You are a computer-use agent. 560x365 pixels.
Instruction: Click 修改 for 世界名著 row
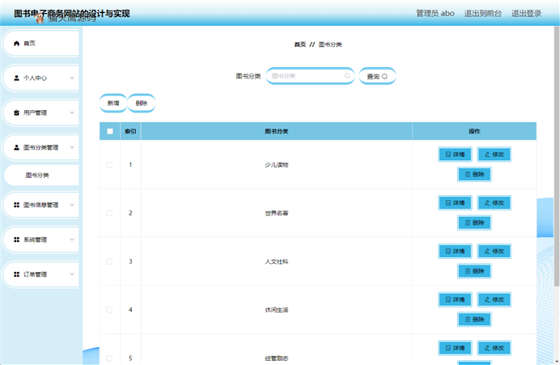pos(494,202)
